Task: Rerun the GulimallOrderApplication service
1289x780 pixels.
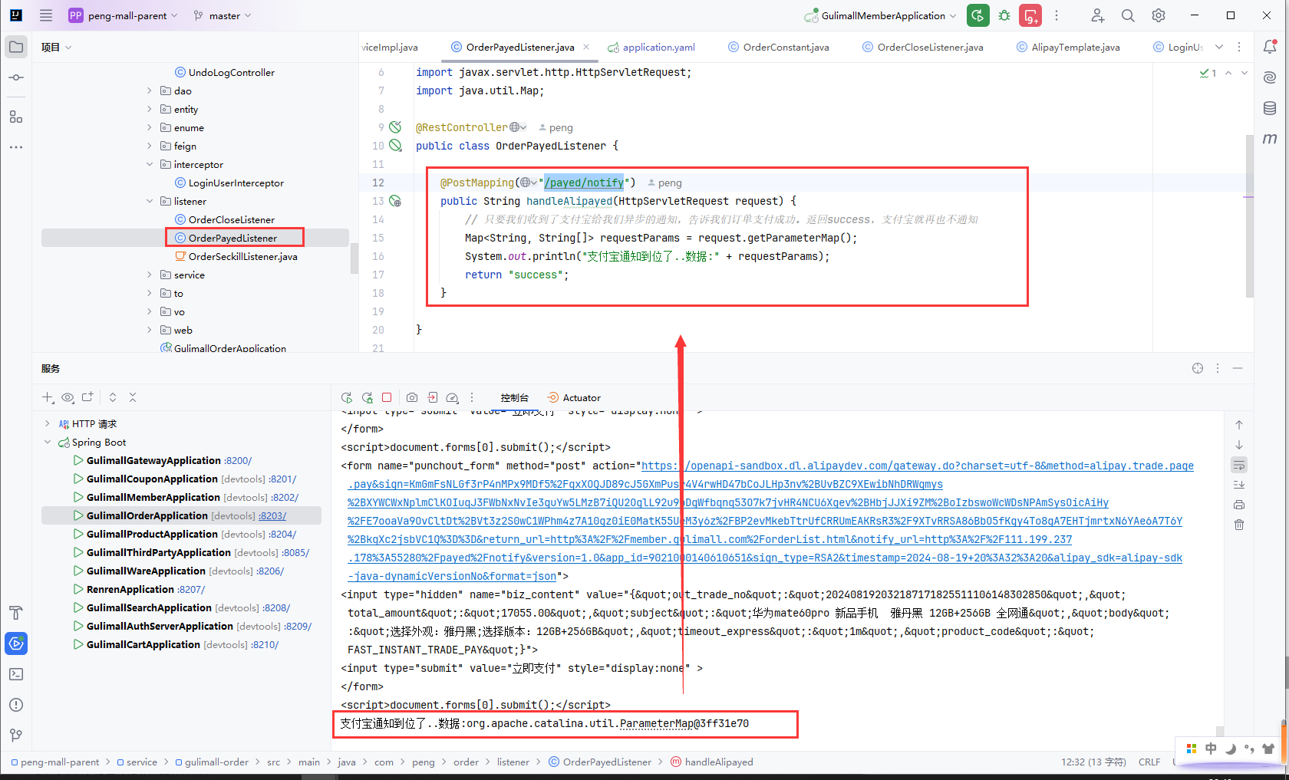Action: pos(347,397)
